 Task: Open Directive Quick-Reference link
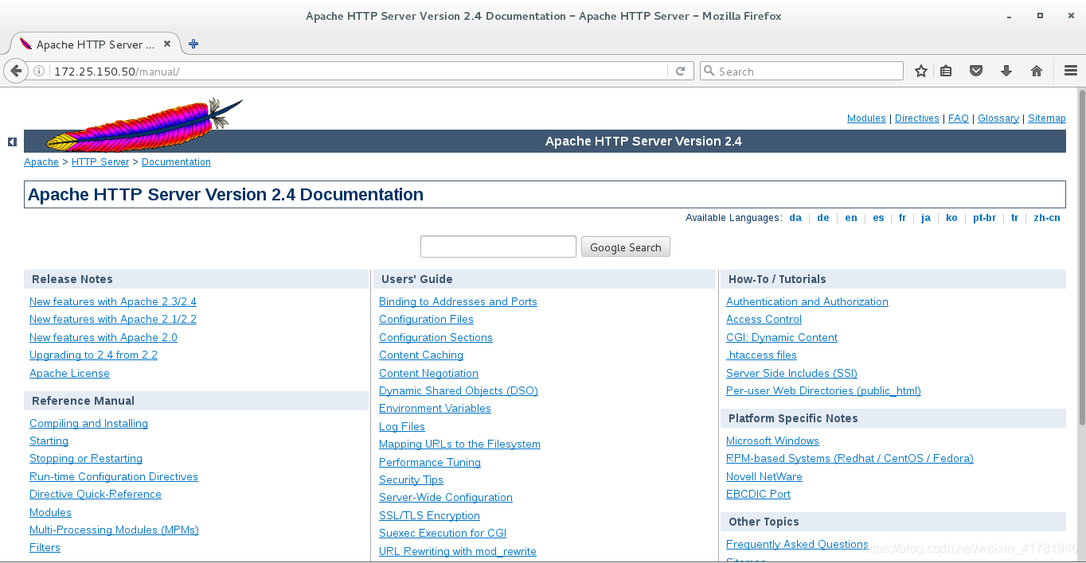[96, 495]
